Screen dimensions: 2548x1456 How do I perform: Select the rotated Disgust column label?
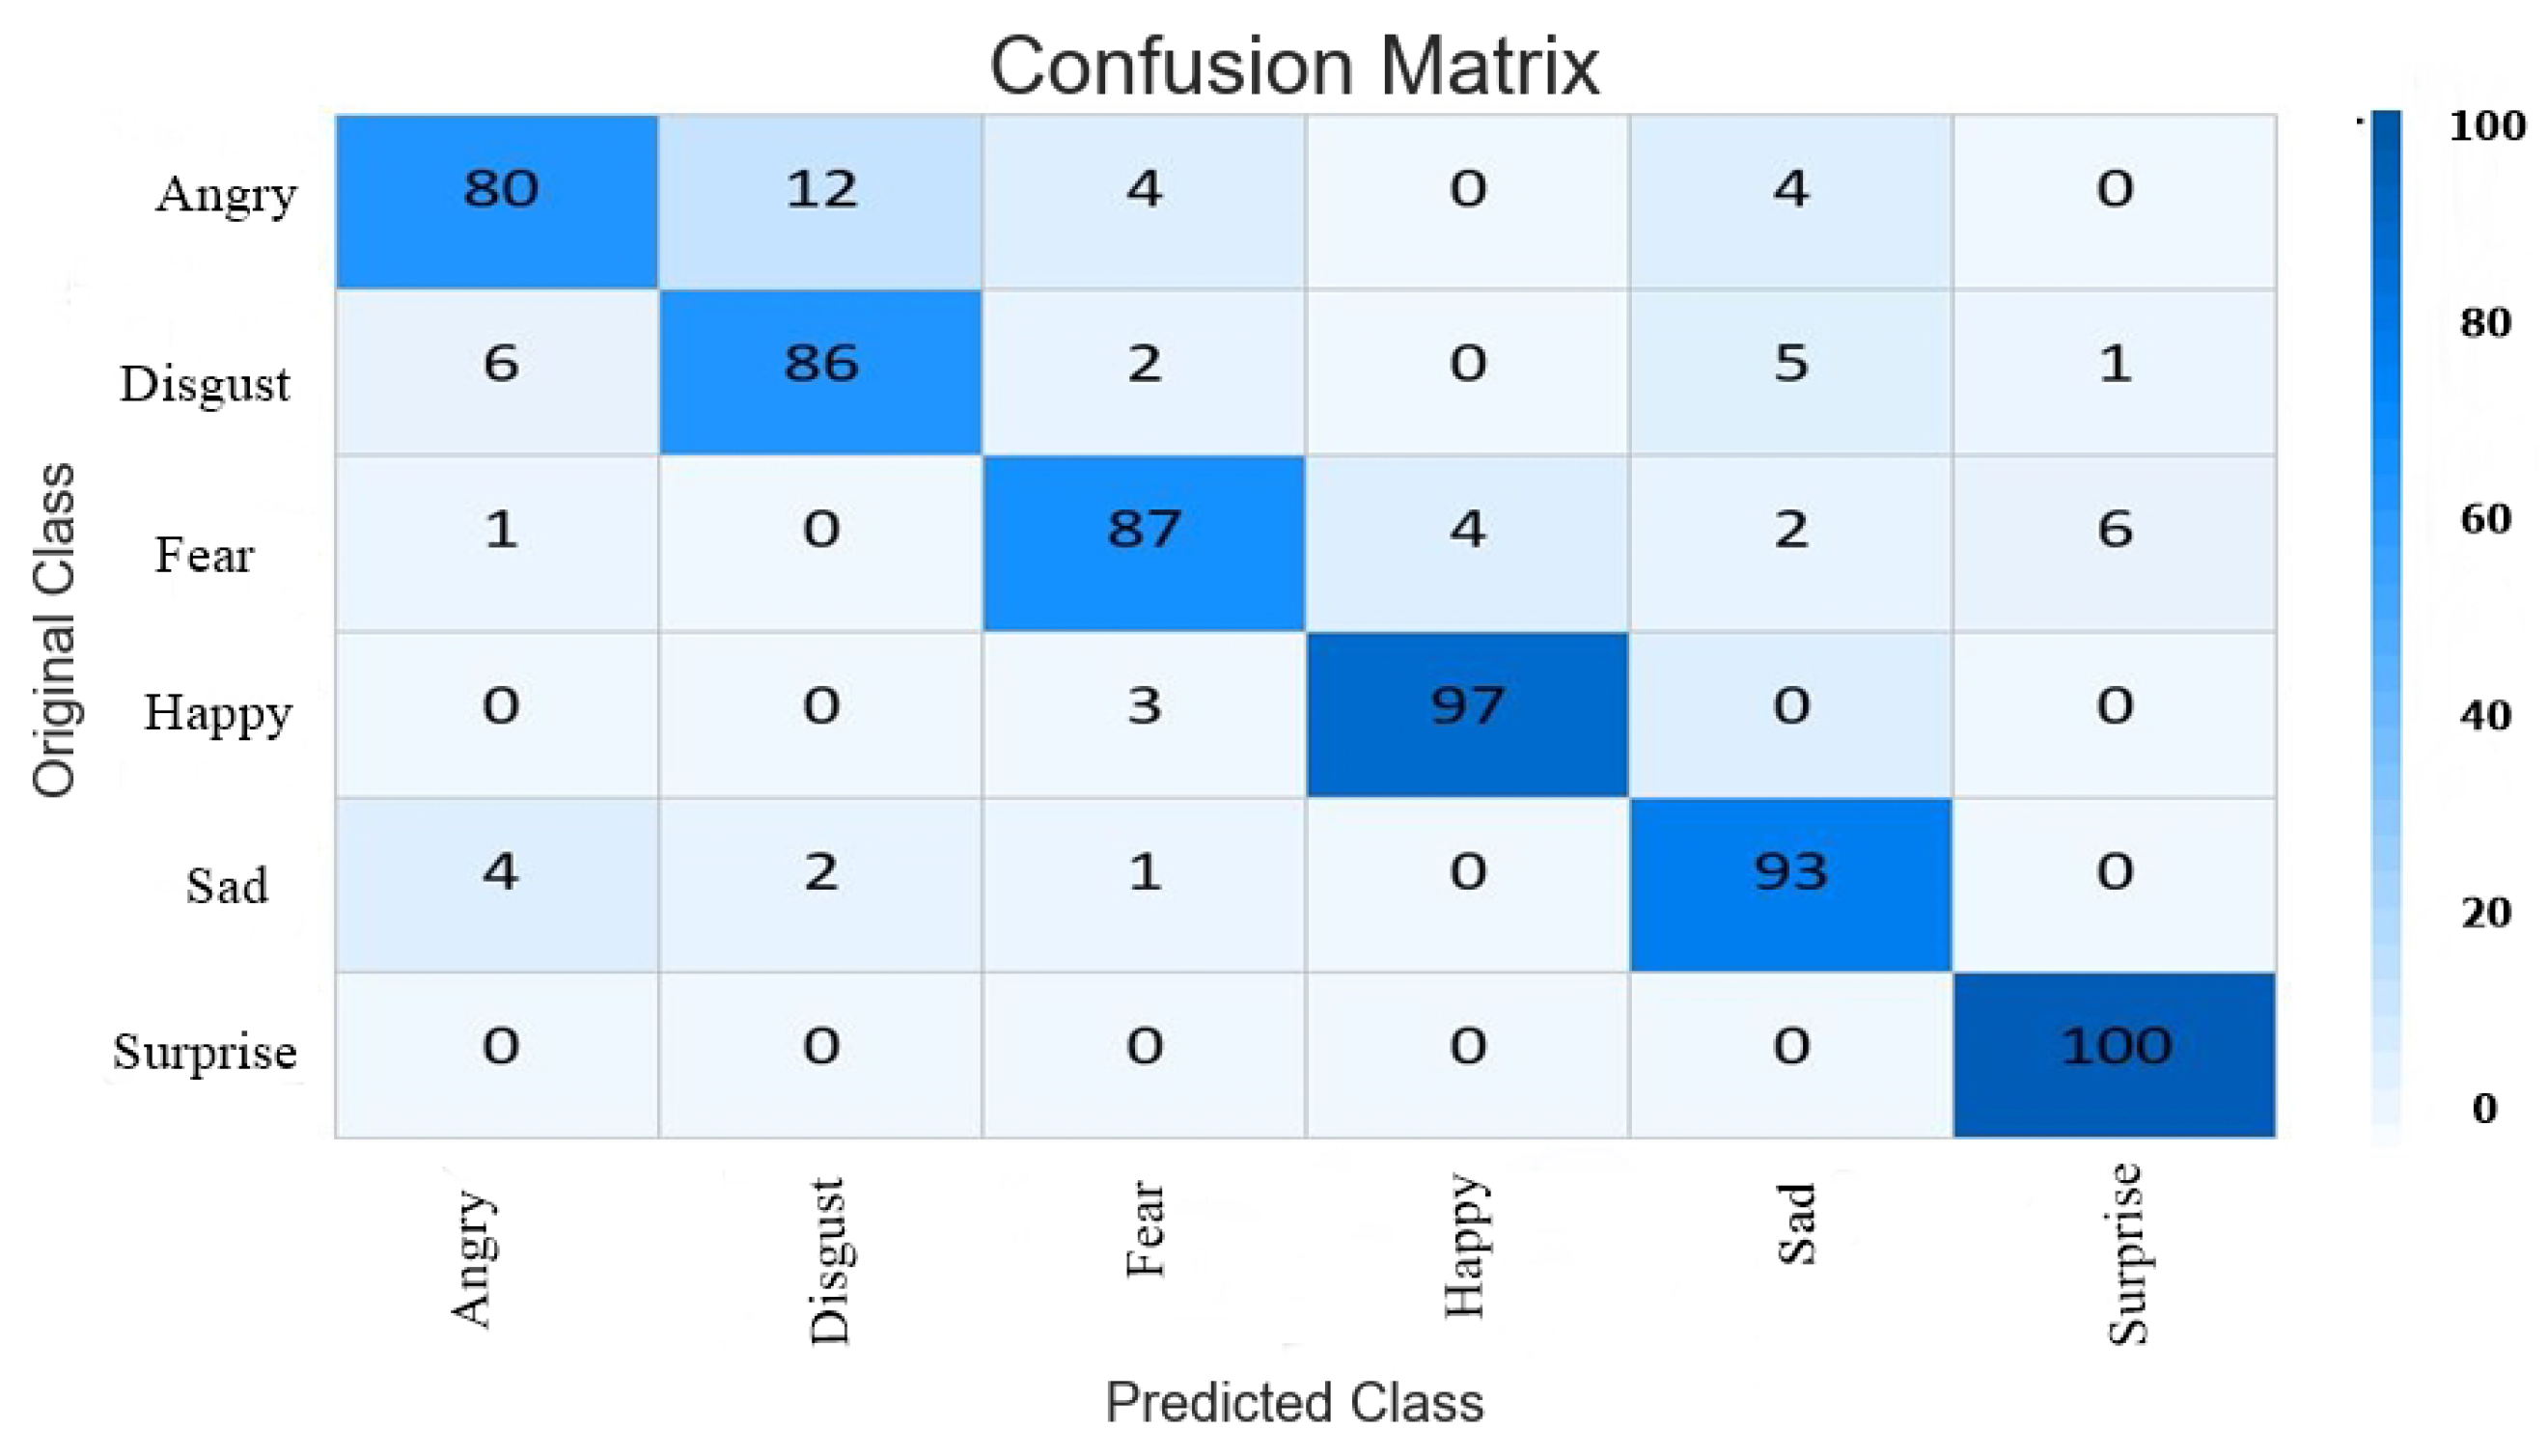829,1260
